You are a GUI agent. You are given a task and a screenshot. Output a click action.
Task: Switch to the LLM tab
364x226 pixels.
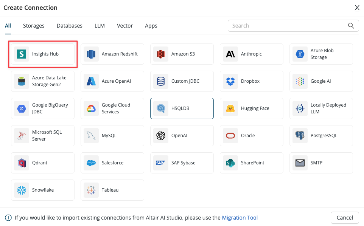coord(100,26)
